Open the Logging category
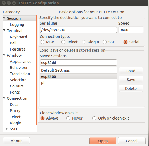Viewport: 149px width, 146px height. [17, 25]
